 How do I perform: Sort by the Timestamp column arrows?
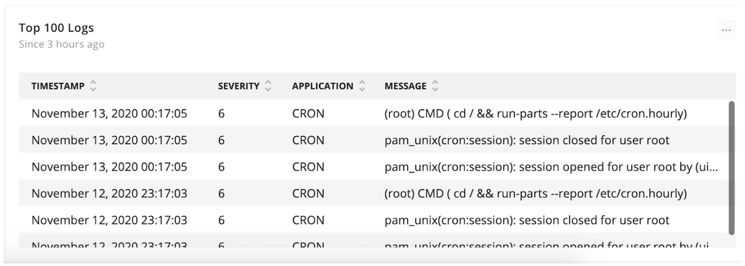click(x=93, y=86)
